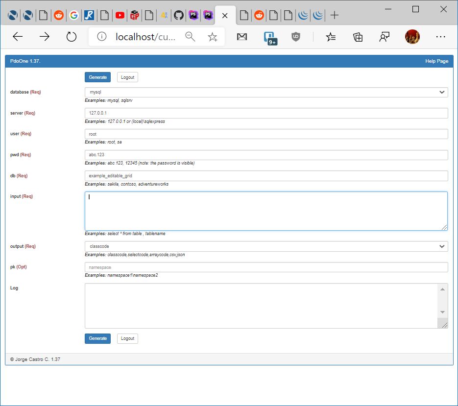Expand the database dropdown showing mysql

pos(266,92)
